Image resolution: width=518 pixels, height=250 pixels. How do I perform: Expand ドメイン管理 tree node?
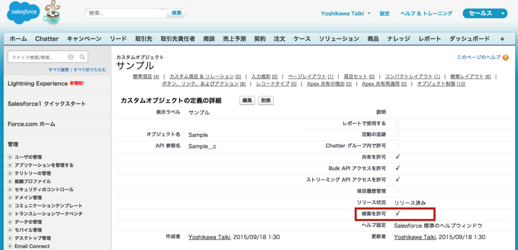pos(10,198)
